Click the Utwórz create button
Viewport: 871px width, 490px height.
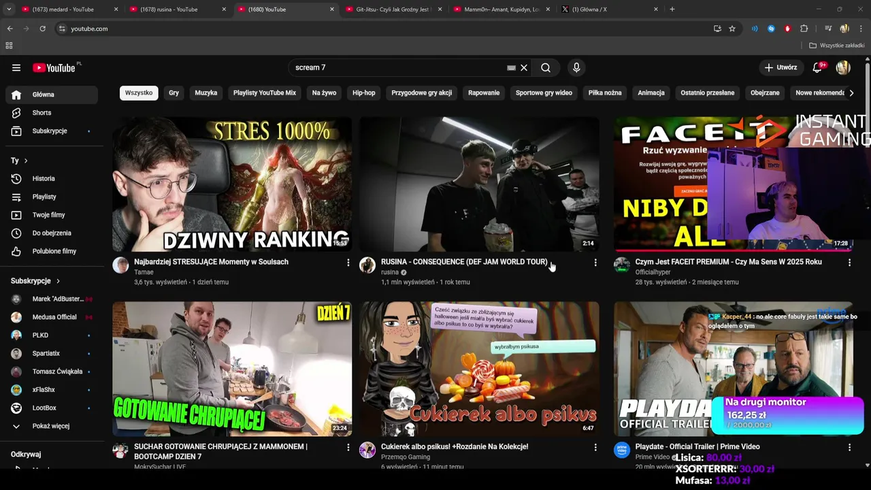coord(780,67)
